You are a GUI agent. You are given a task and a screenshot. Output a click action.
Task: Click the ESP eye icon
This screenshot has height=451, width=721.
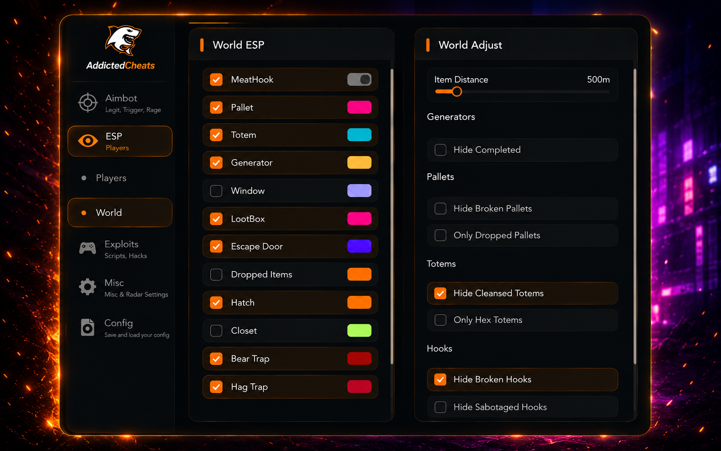[x=88, y=141]
